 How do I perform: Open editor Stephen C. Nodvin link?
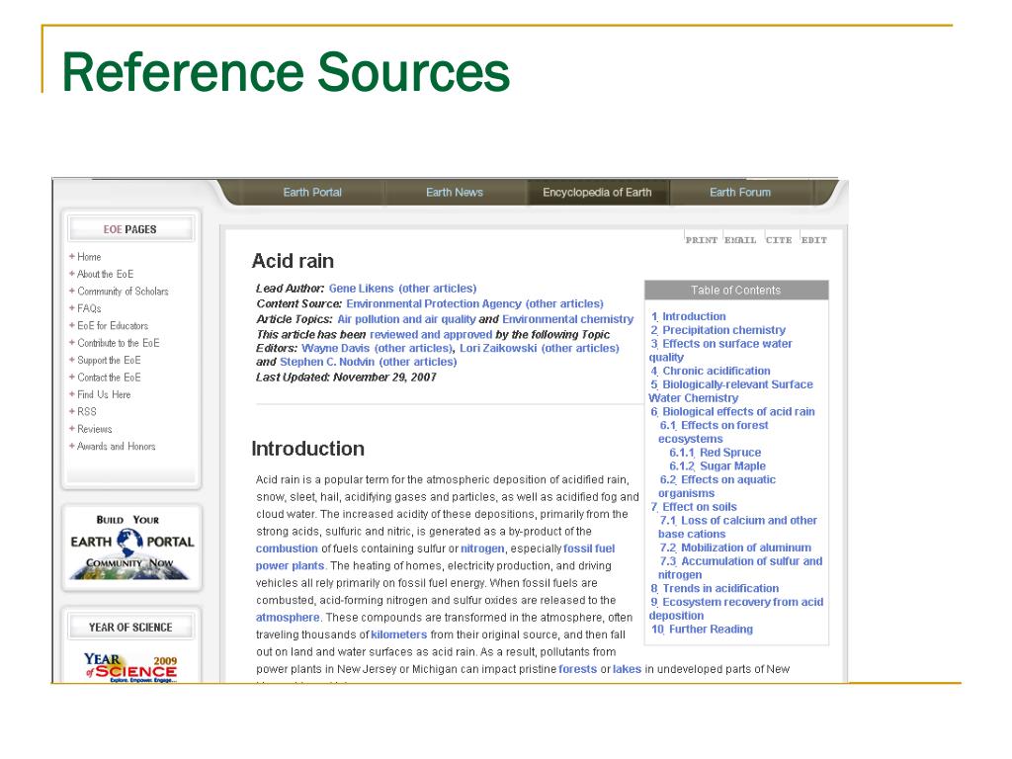[327, 362]
